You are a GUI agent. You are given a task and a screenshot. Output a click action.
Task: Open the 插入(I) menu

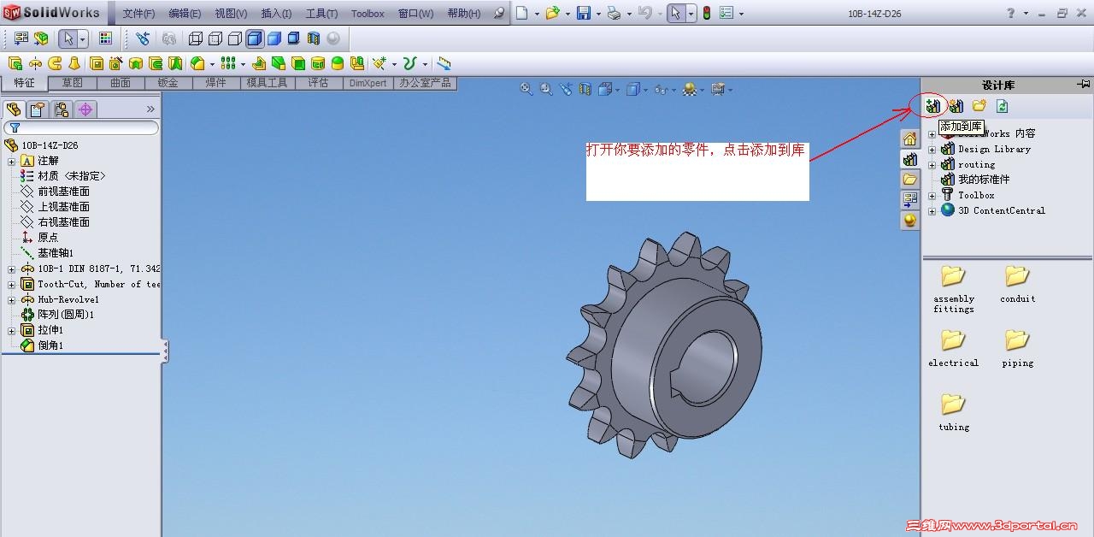click(276, 14)
